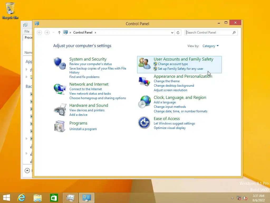
Task: Open the System and Security shield icon
Action: point(60,63)
